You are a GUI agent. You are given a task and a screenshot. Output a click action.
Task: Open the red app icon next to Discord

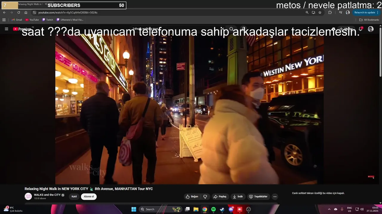pyautogui.click(x=240, y=209)
